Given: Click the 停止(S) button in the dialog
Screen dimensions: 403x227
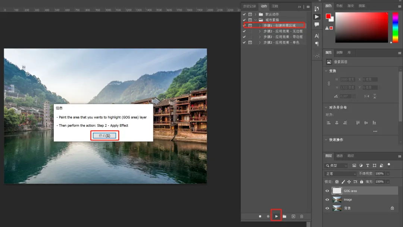Looking at the screenshot, I should click(104, 136).
